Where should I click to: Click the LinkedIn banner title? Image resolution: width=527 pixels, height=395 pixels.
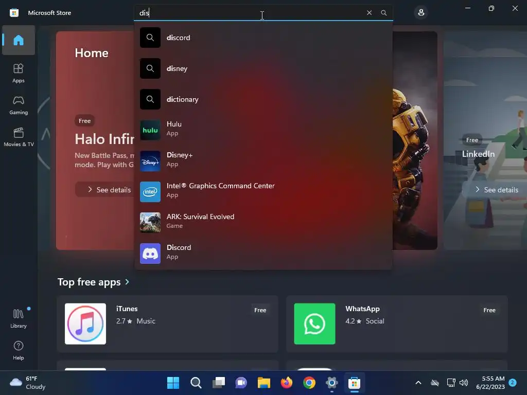pos(478,154)
